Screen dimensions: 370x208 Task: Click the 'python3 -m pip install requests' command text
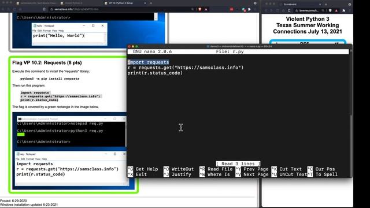pos(50,79)
